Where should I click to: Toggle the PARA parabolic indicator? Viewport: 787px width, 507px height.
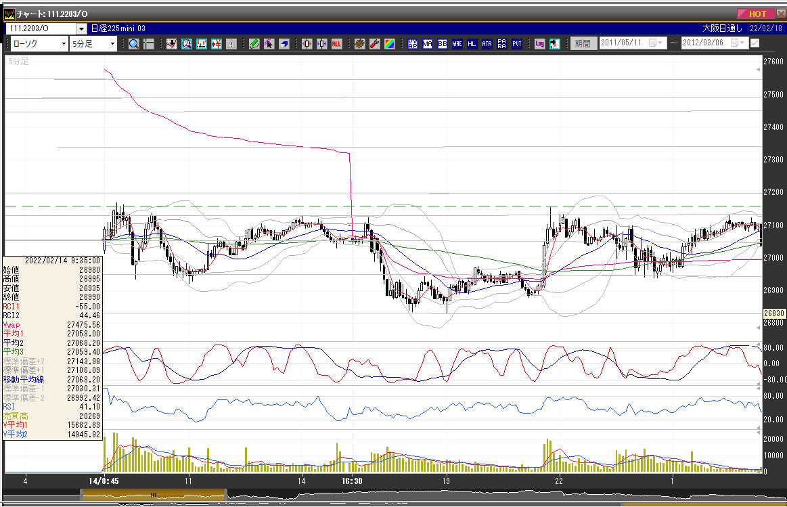click(x=502, y=44)
